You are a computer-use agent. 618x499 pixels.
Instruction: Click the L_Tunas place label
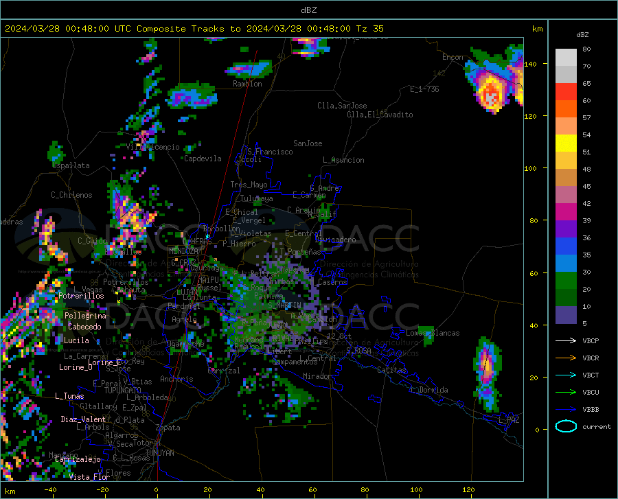(x=69, y=396)
